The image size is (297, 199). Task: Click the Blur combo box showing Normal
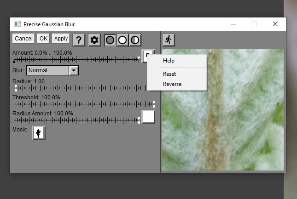(x=48, y=70)
